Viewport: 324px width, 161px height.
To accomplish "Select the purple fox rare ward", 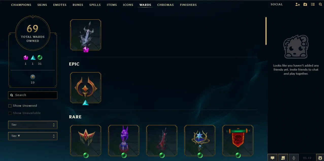I will pos(124,140).
